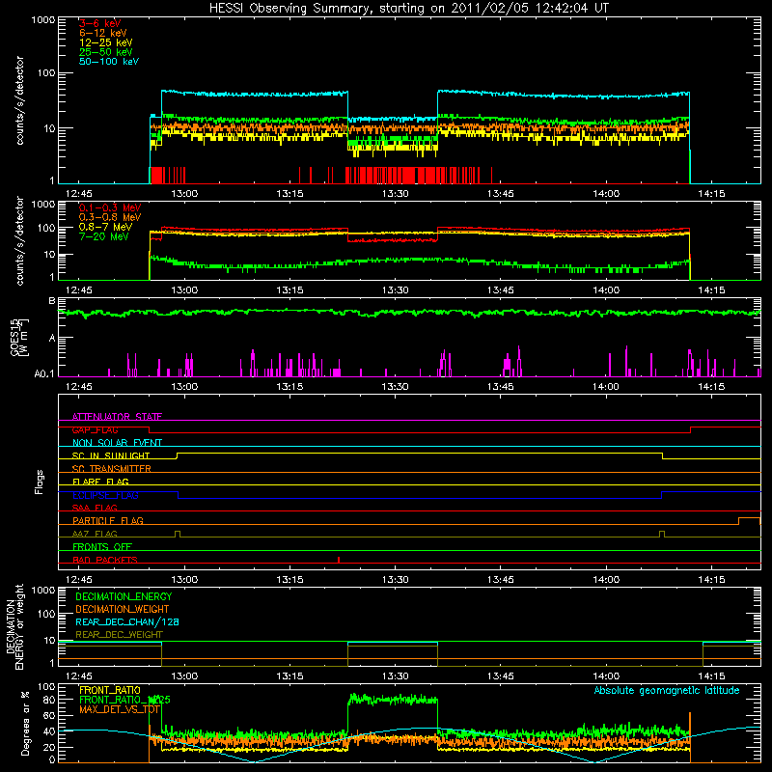Click the REAR_DEC_CHAN/128 legend label
Viewport: 772px width, 772px height.
click(127, 621)
